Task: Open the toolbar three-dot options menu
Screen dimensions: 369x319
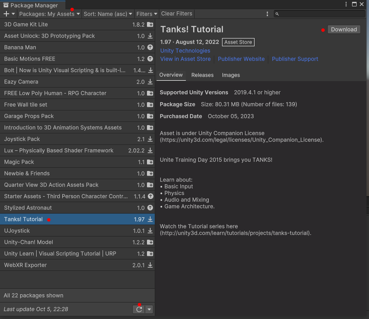Action: click(x=267, y=14)
